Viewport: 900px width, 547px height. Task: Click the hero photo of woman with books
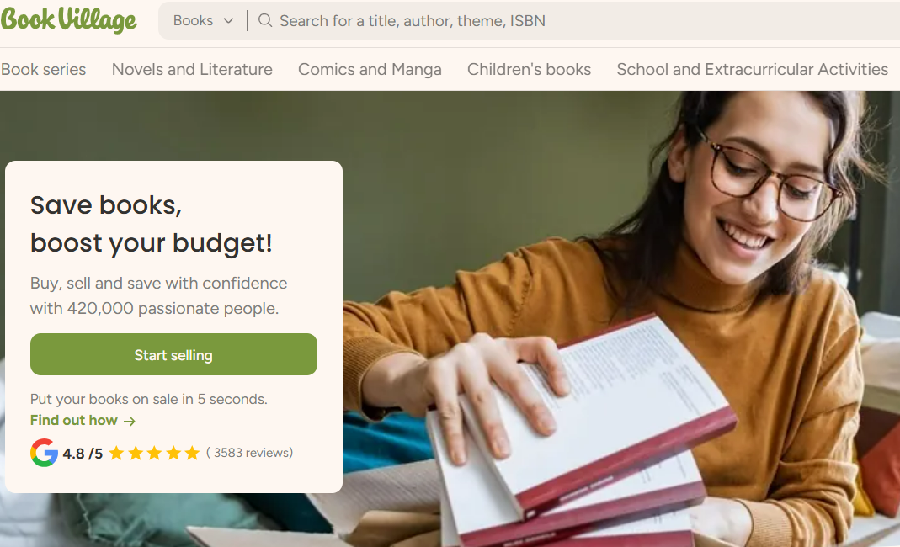point(620,319)
